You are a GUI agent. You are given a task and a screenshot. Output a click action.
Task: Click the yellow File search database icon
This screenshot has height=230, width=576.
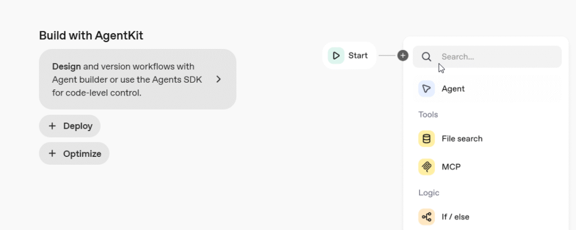pyautogui.click(x=426, y=139)
